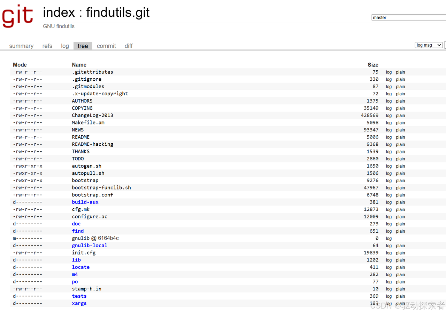This screenshot has height=313, width=446.
Task: Open the po directory
Action: coord(75,282)
